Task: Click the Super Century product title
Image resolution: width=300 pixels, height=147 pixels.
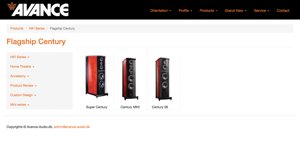Action: click(x=97, y=107)
